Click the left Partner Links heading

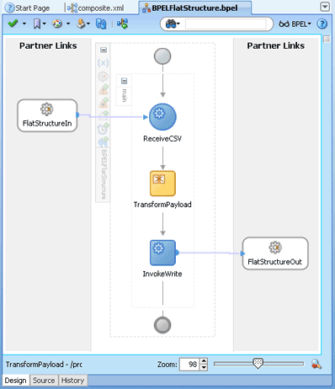click(x=48, y=45)
